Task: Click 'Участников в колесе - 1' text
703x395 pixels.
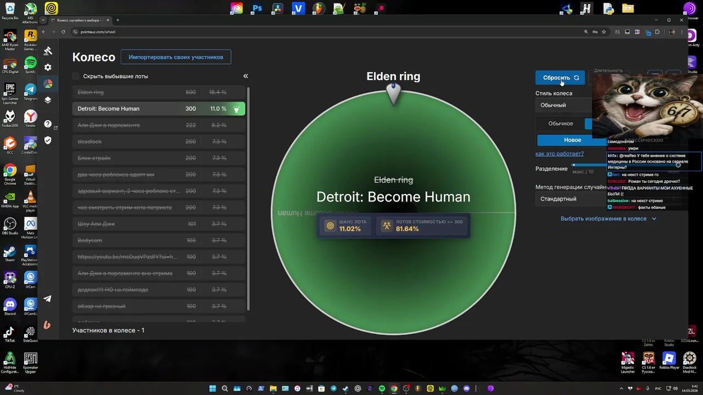Action: [108, 330]
